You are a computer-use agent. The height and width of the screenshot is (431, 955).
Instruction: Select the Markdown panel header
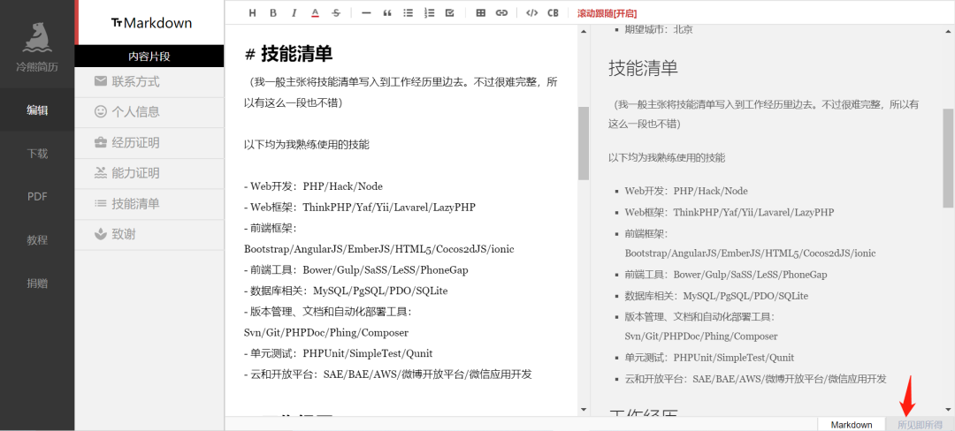151,23
